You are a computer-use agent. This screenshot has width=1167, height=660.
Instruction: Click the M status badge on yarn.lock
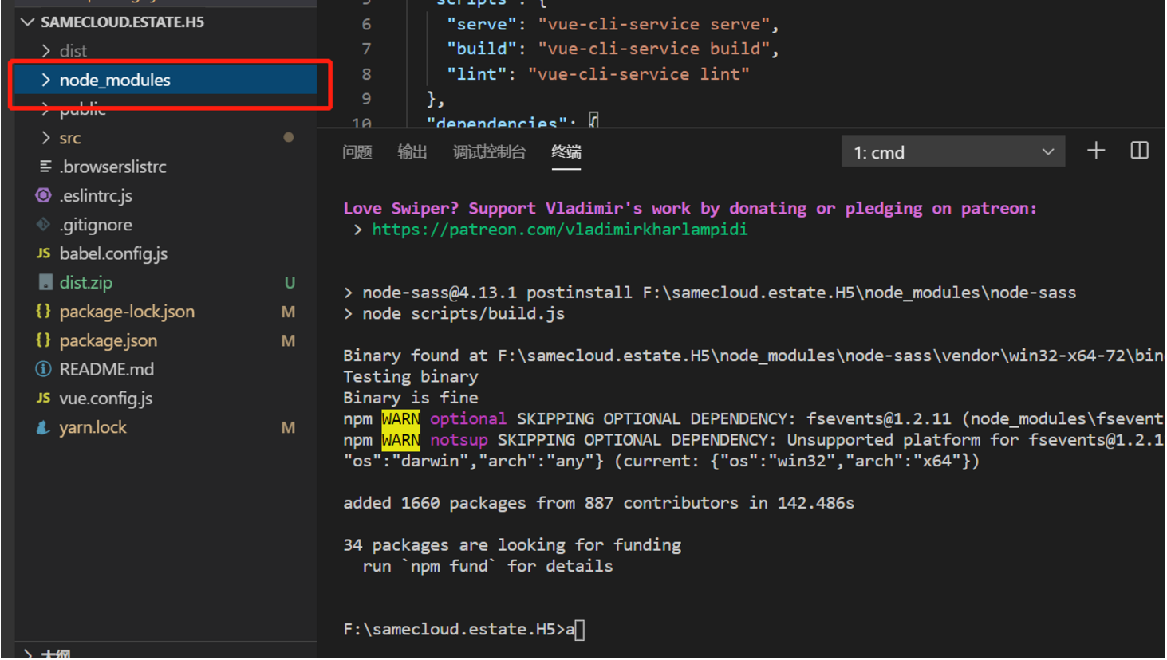[288, 427]
